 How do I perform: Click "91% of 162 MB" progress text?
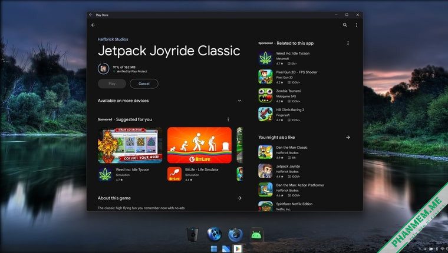pyautogui.click(x=124, y=67)
